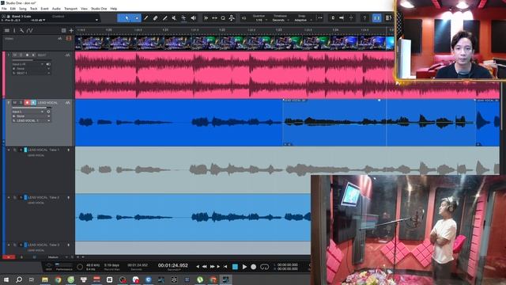The height and width of the screenshot is (285, 506).
Task: Click the LEAD VOCAL Take 1 layer row
Action: (40, 170)
